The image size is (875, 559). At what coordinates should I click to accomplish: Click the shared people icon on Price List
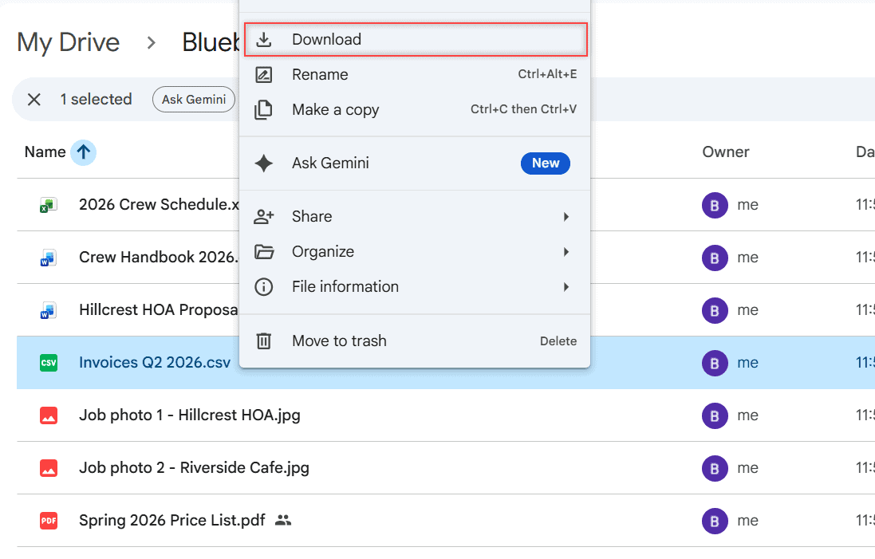[x=283, y=520]
